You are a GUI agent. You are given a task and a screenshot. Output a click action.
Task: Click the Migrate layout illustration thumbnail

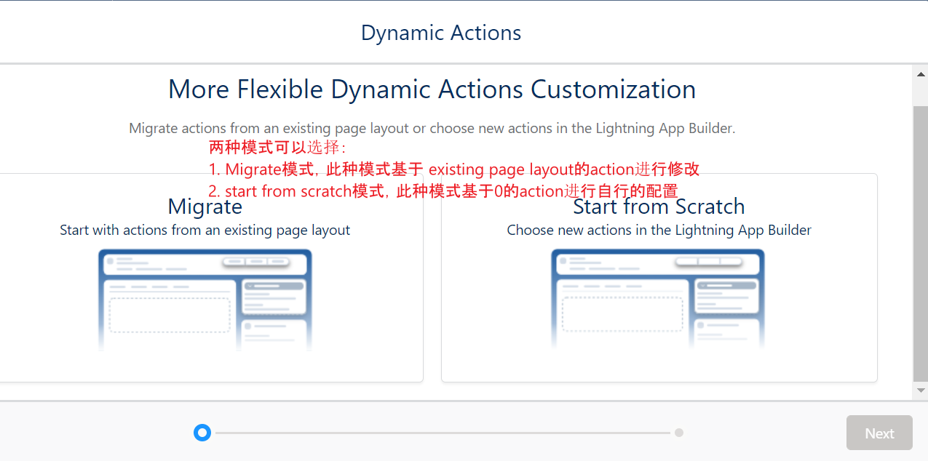click(205, 300)
